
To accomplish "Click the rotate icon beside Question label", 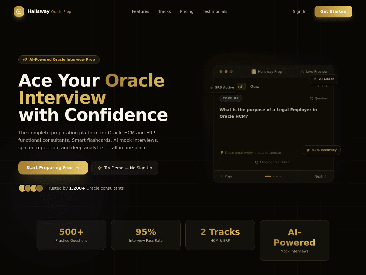I will pos(312,99).
